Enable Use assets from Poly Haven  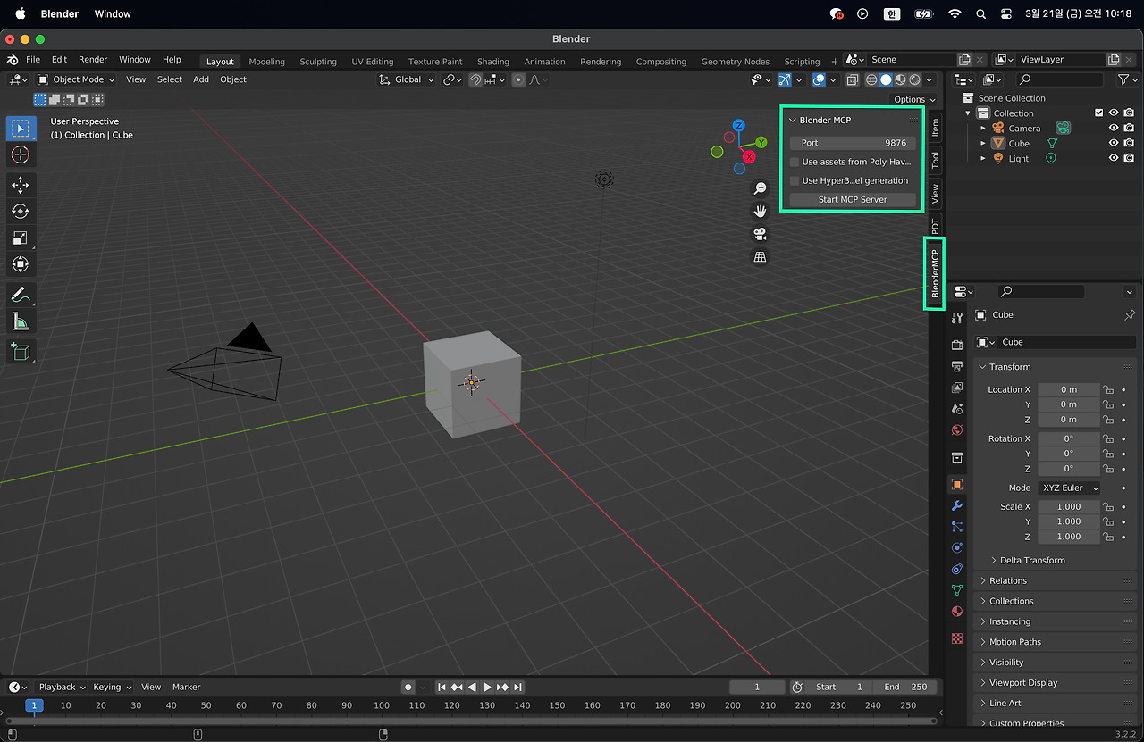tap(795, 162)
